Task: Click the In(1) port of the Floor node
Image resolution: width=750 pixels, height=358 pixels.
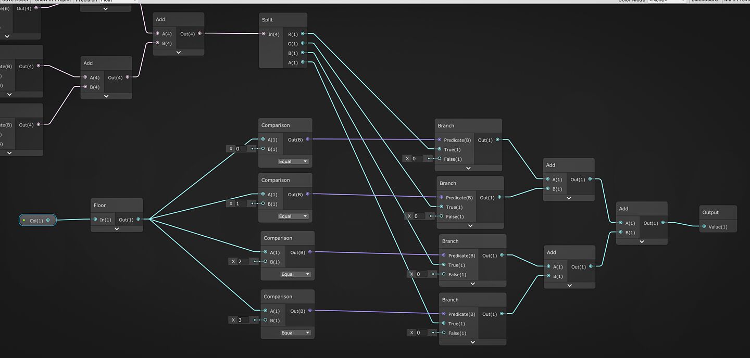Action: 95,219
